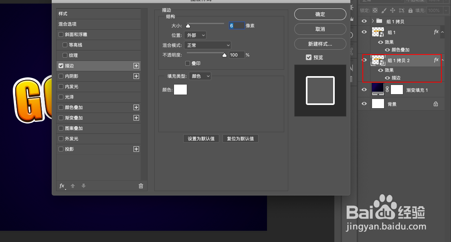
Task: Click the lock all padlock icon
Action: pyautogui.click(x=411, y=10)
